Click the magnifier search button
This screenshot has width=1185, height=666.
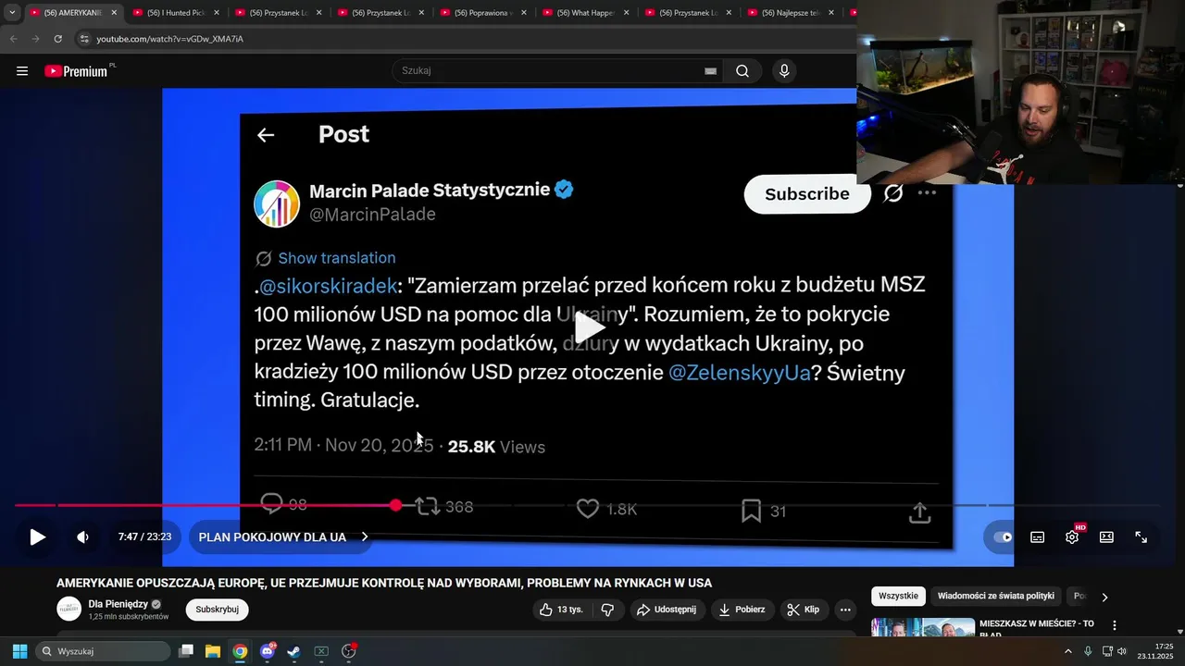click(742, 71)
